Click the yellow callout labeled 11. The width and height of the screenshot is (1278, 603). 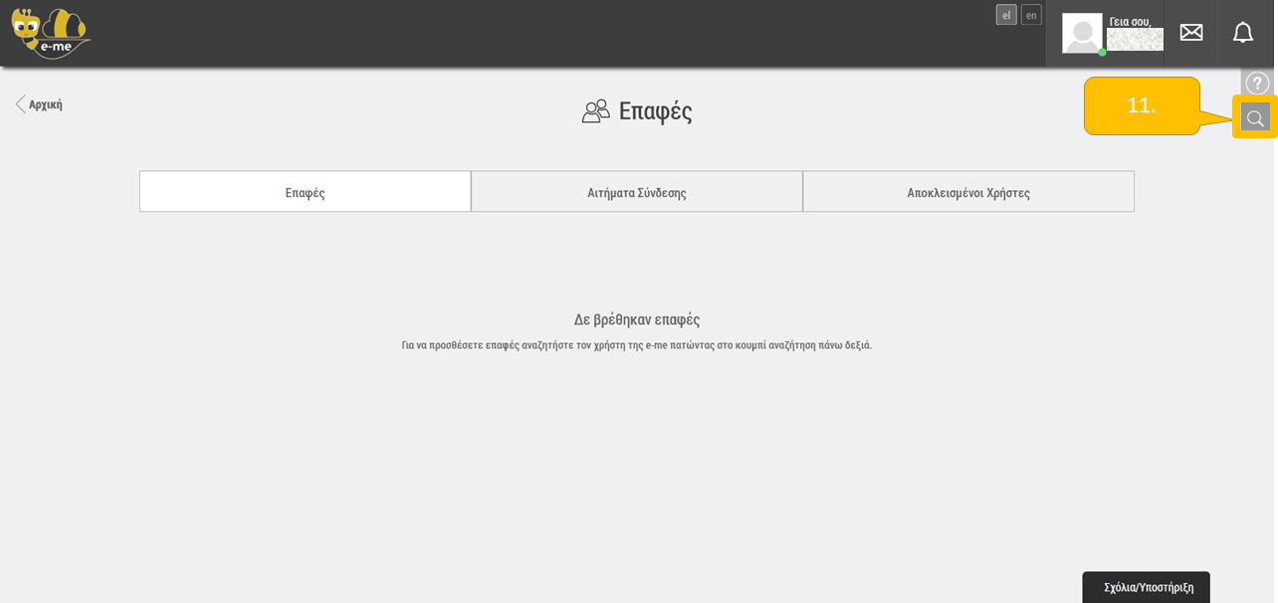click(1142, 105)
